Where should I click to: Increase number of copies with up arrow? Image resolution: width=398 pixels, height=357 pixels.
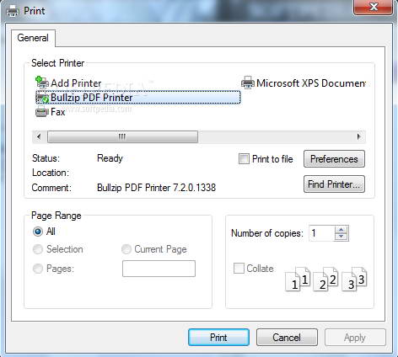[342, 230]
